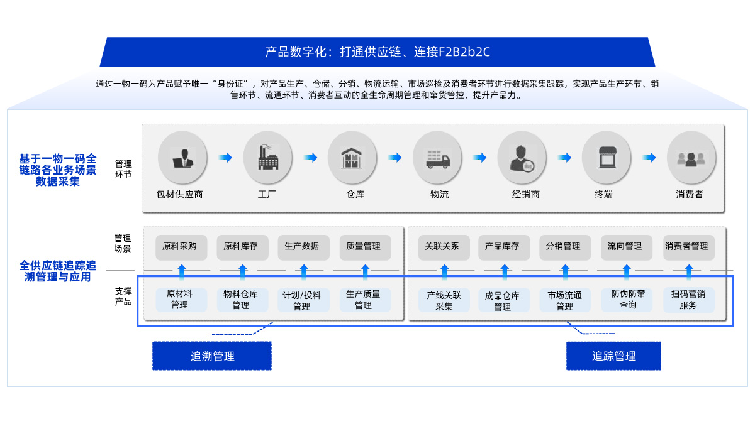Click the 生产数据 scenario box

[x=303, y=247]
